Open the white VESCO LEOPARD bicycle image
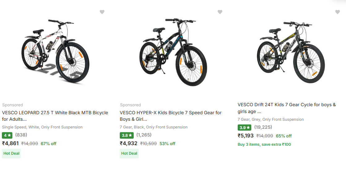This screenshot has height=172, width=346. click(55, 51)
